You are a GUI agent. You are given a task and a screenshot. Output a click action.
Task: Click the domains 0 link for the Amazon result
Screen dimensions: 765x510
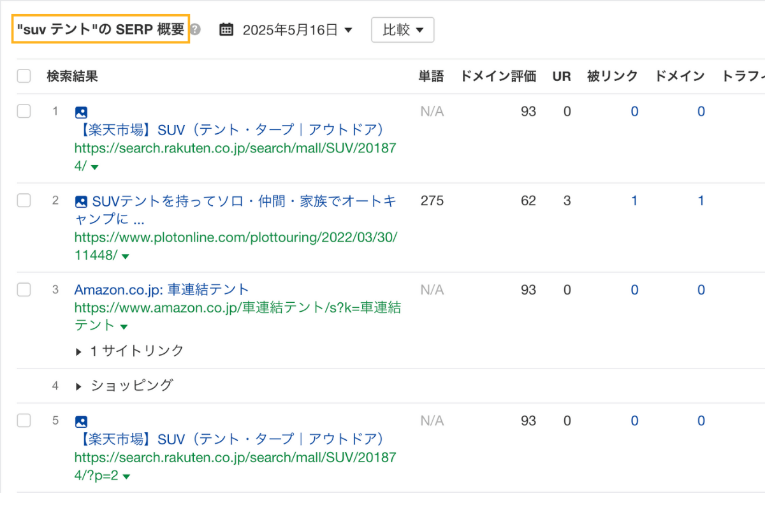click(x=701, y=289)
